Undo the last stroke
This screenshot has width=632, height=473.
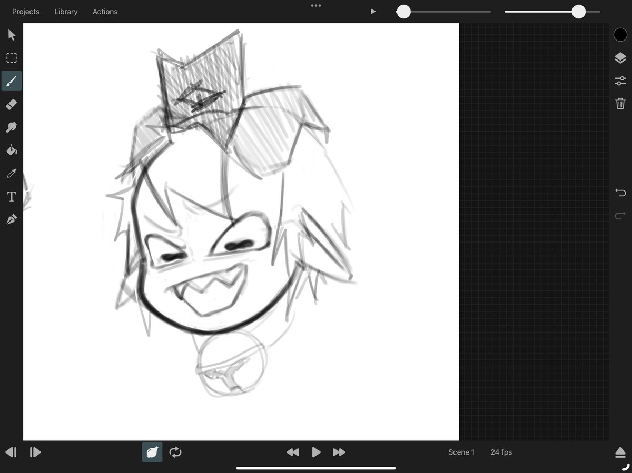pyautogui.click(x=620, y=192)
